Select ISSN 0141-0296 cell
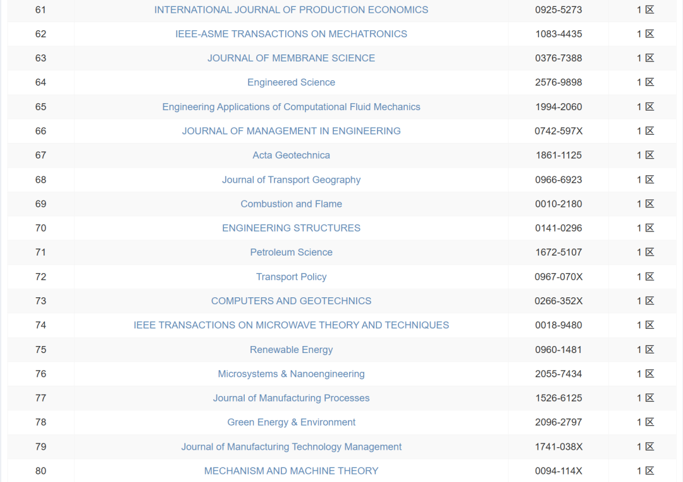This screenshot has height=482, width=683. pyautogui.click(x=558, y=228)
